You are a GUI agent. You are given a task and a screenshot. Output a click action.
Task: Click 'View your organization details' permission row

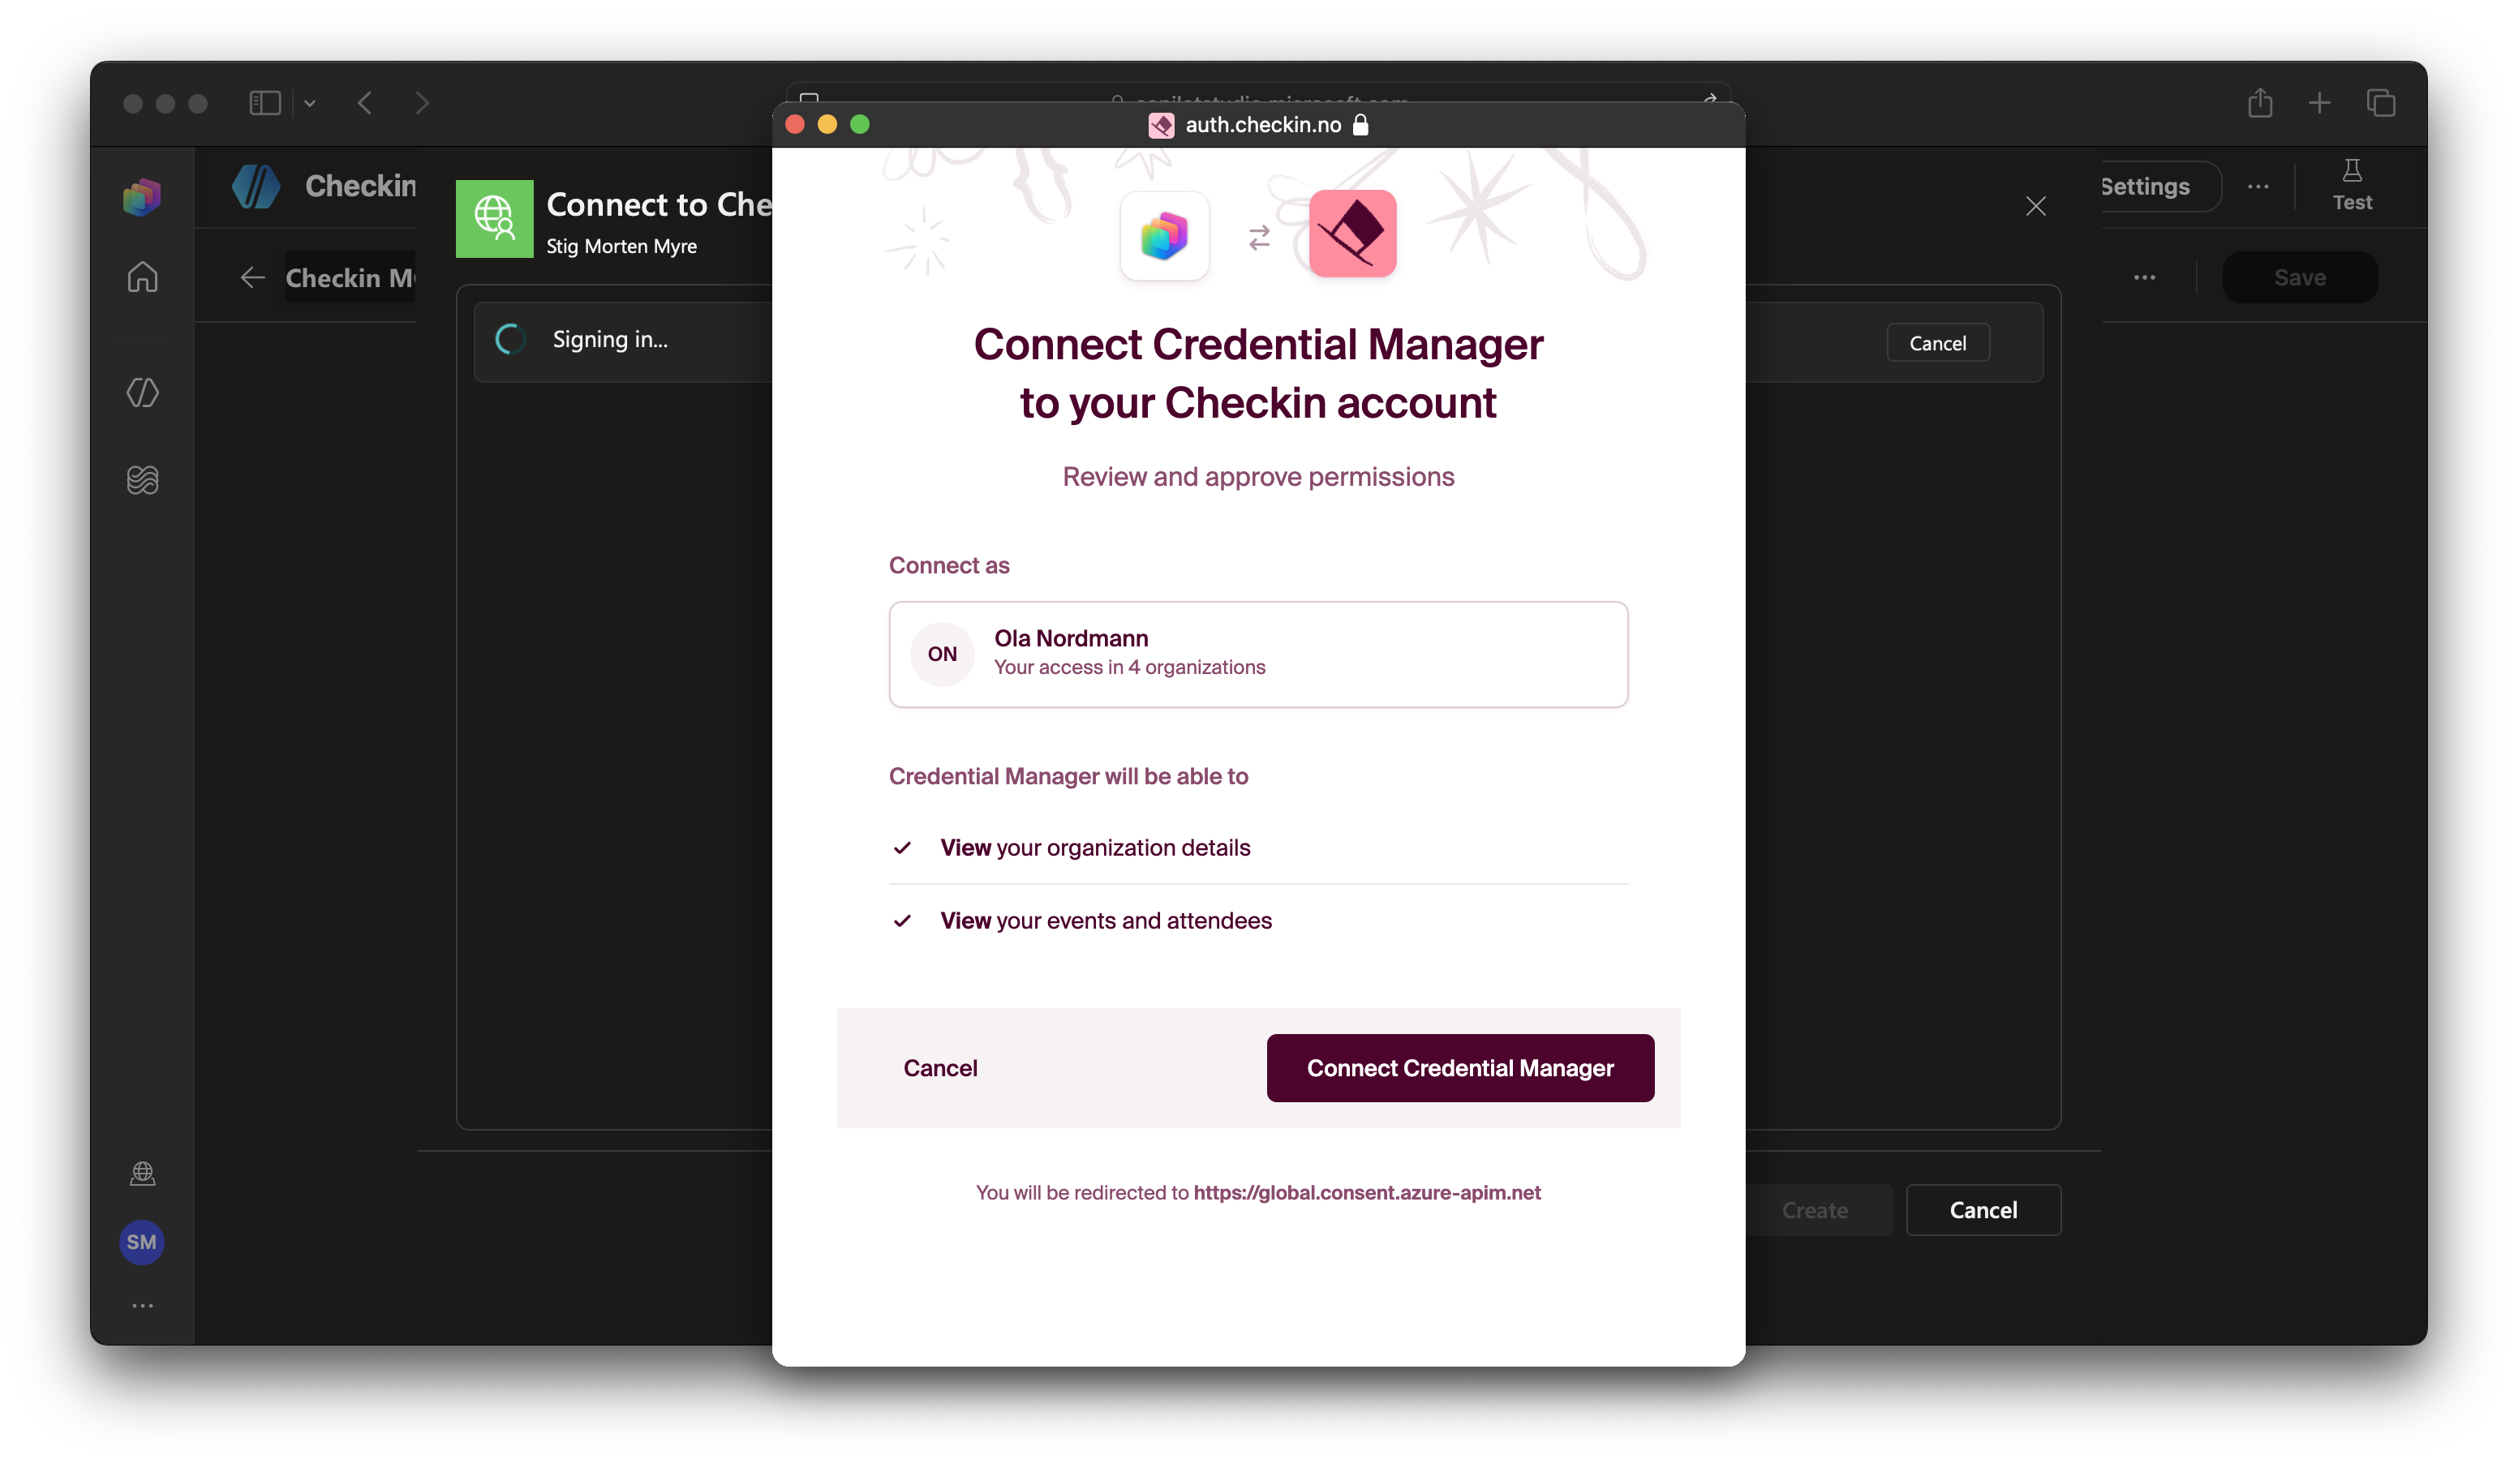tap(1258, 848)
